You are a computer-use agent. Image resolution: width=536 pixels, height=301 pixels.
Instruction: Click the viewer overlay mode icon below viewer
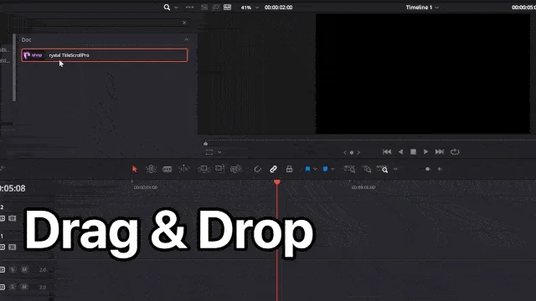click(x=209, y=152)
